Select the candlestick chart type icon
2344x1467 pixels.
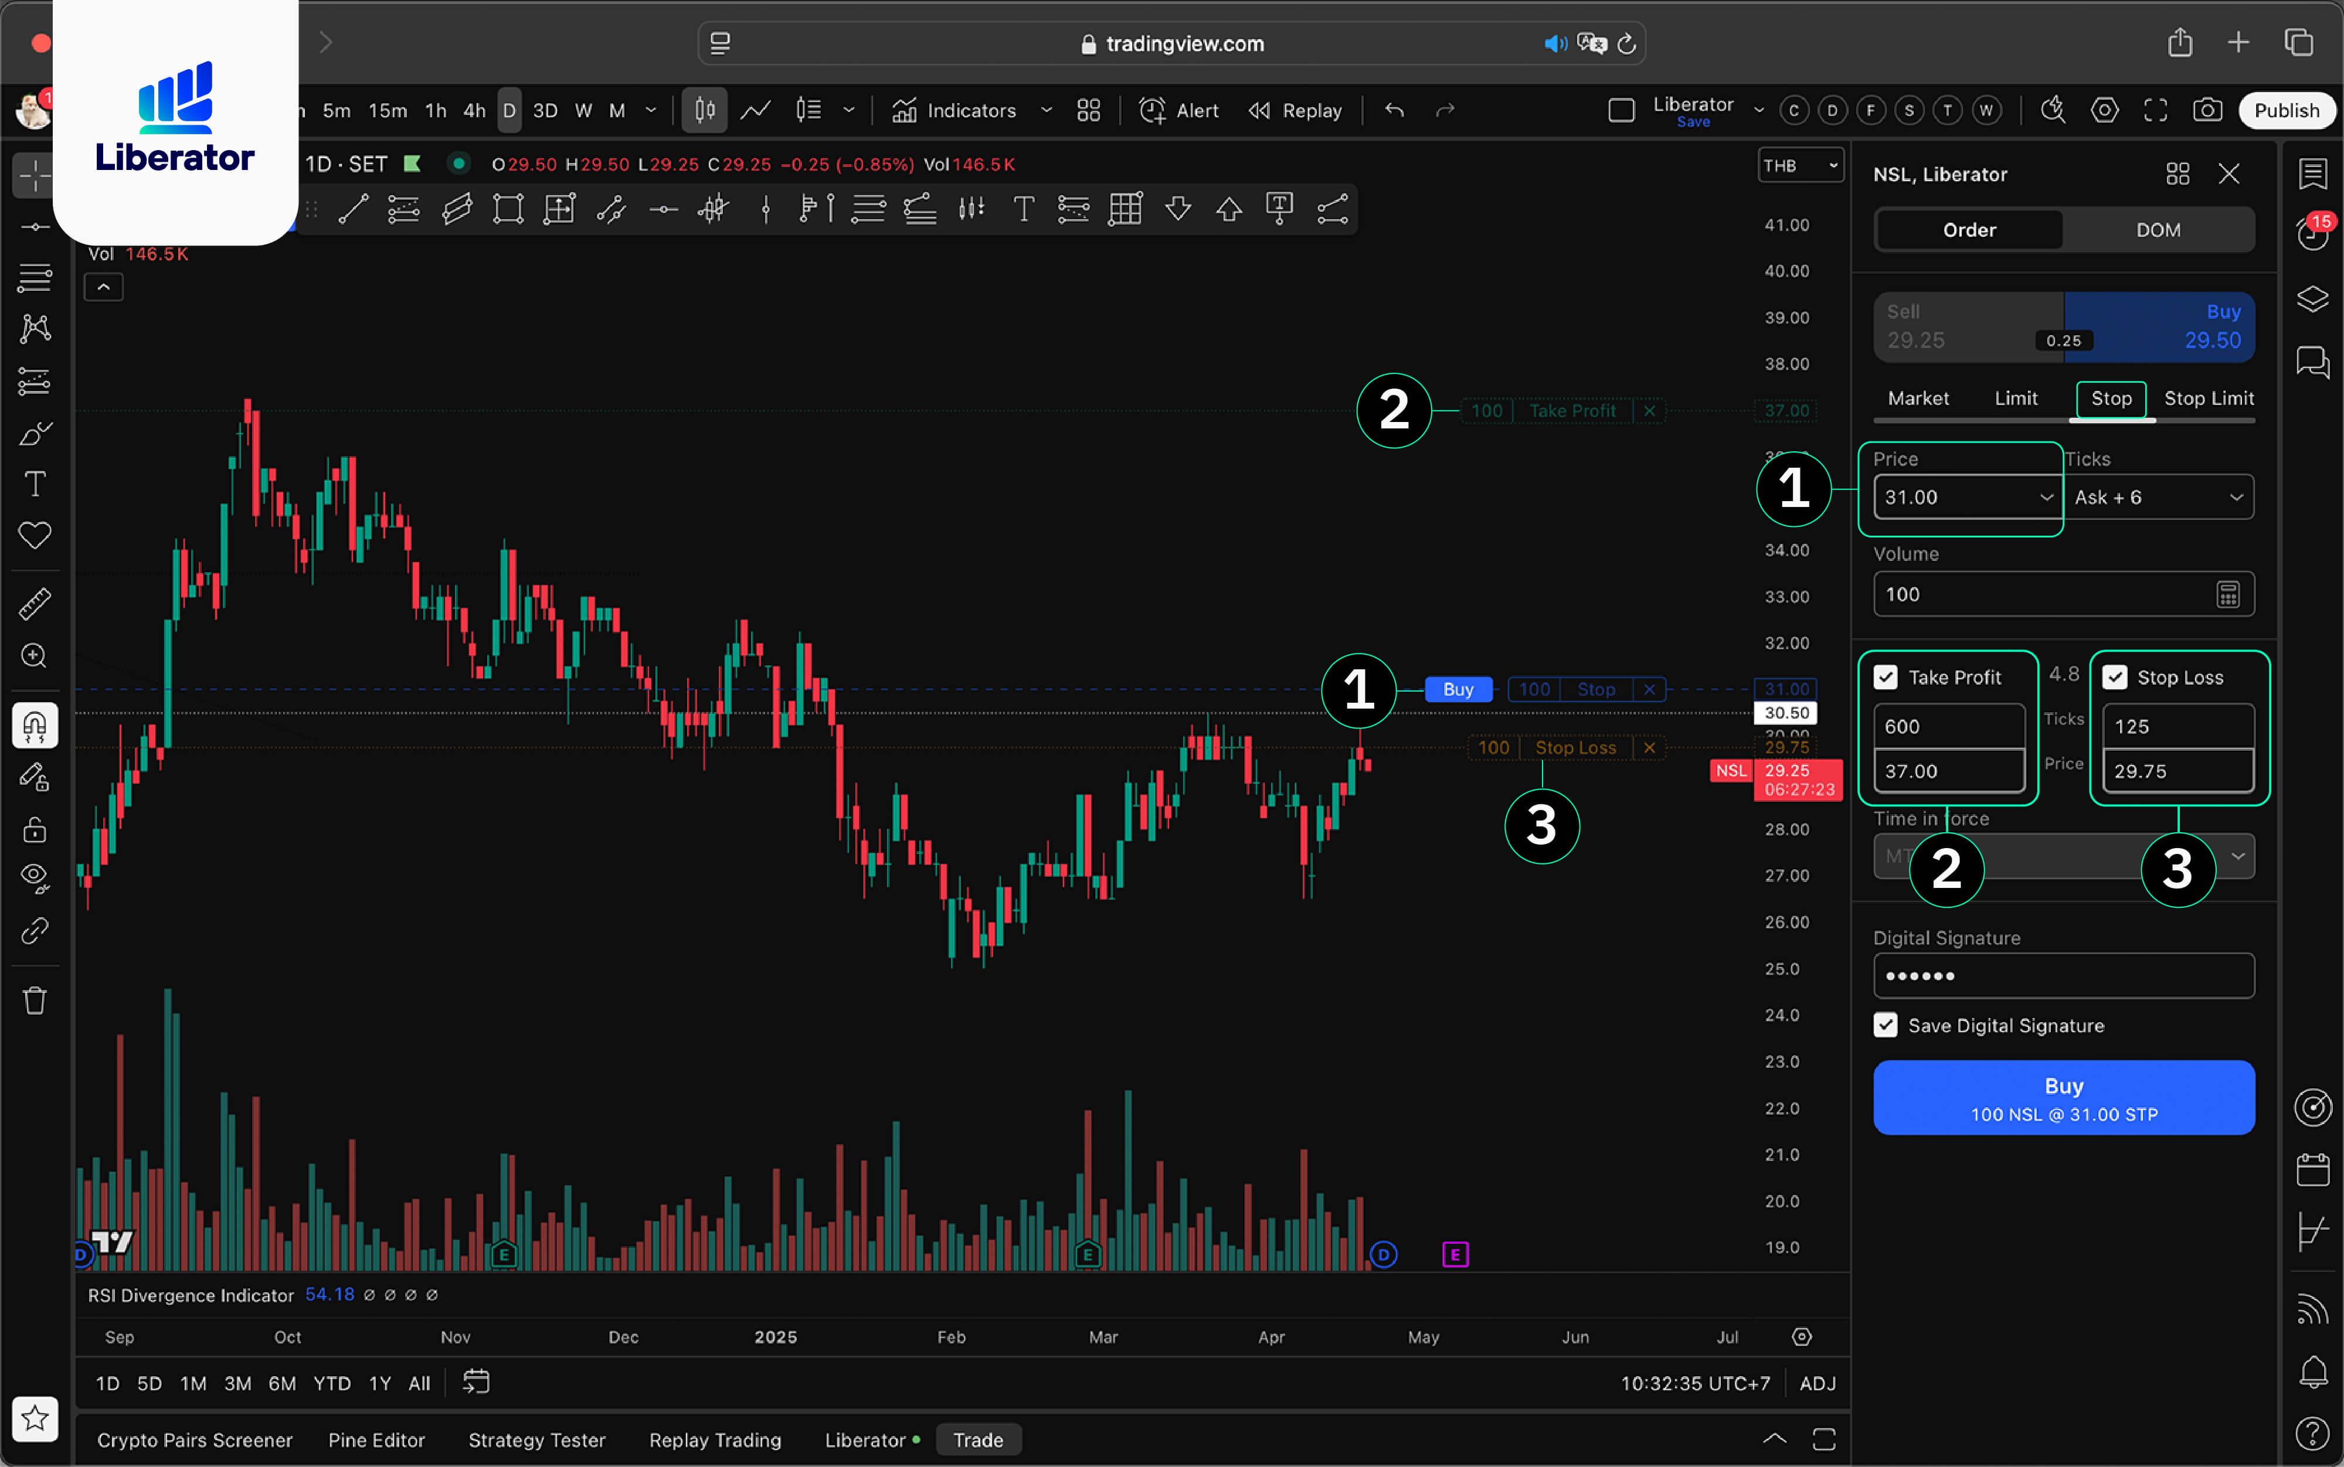pos(705,111)
